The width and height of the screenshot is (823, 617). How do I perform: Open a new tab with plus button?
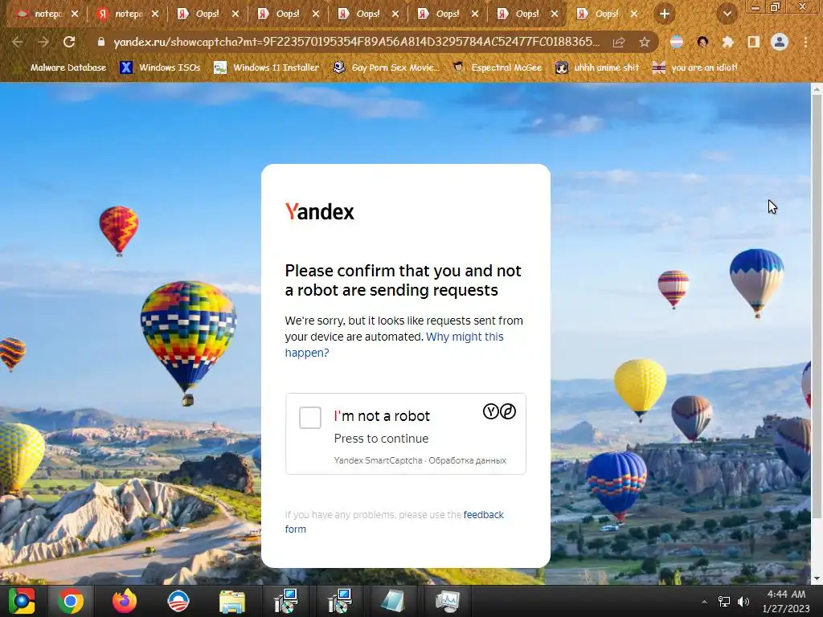[x=665, y=14]
